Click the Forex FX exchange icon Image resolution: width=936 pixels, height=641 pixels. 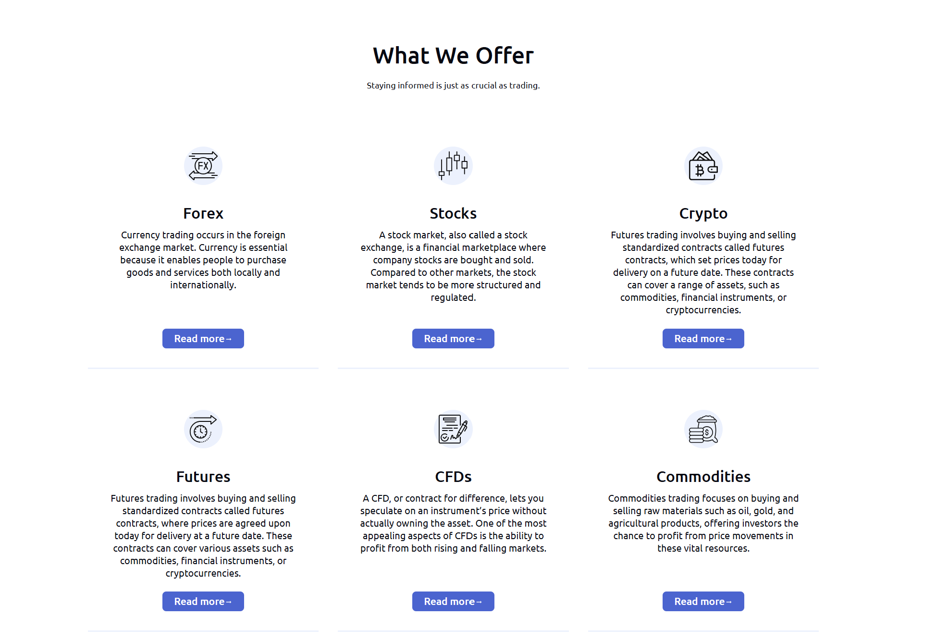pyautogui.click(x=203, y=165)
